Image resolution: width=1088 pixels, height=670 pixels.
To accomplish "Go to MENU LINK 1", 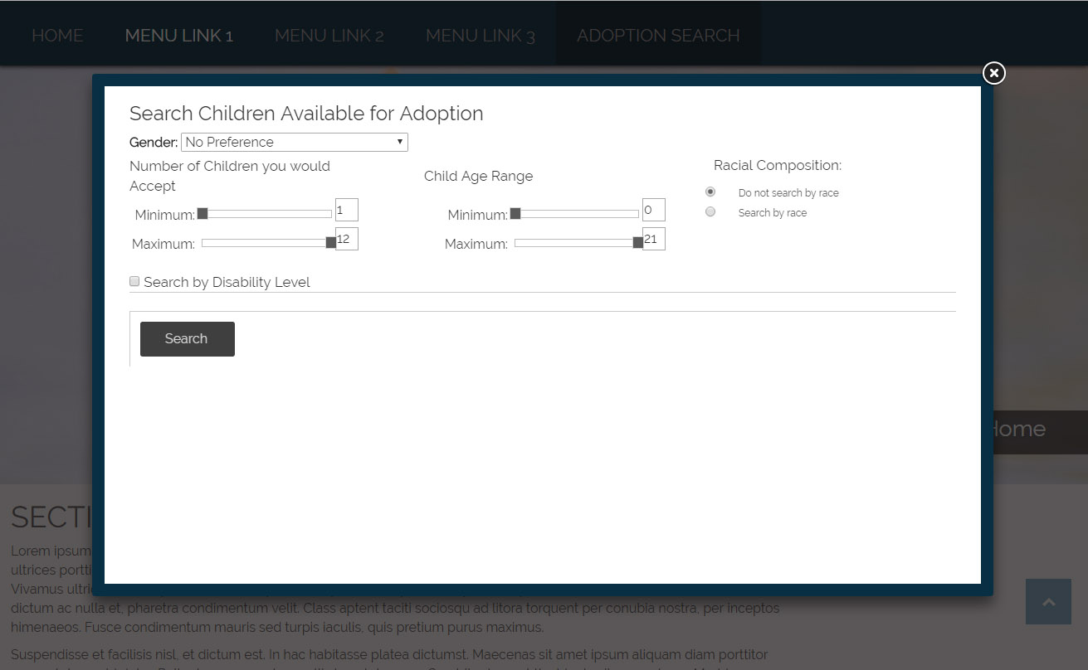I will pos(178,36).
